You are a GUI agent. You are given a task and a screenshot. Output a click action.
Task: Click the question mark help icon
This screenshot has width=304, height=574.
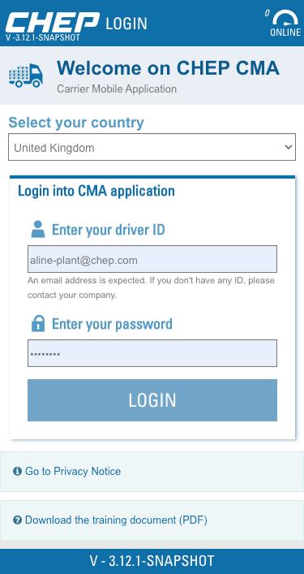coord(17,520)
